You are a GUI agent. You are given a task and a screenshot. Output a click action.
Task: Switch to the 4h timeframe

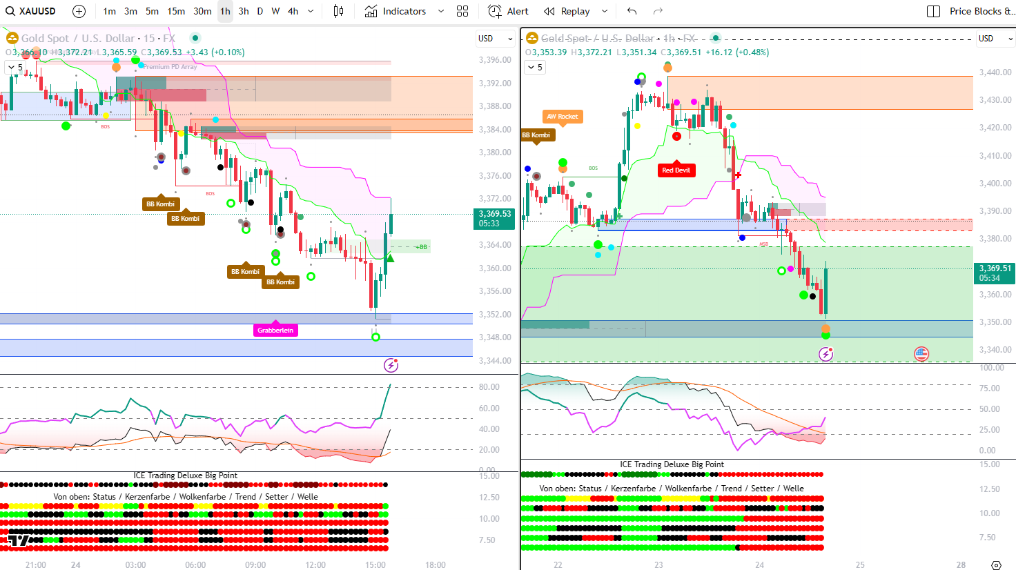[293, 11]
